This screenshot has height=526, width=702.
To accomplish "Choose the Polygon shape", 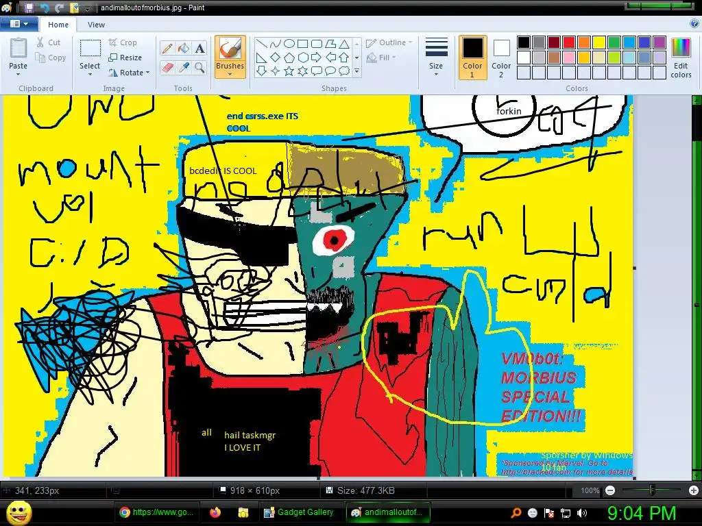I will pos(330,44).
